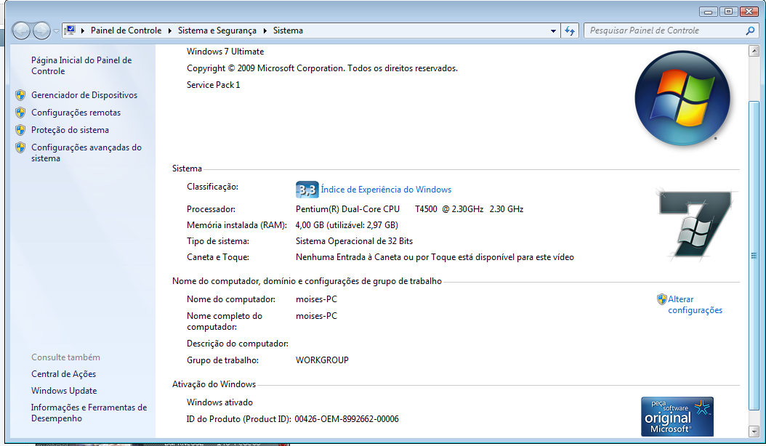Open 'Configurações remotas' in the sidebar

pos(76,113)
